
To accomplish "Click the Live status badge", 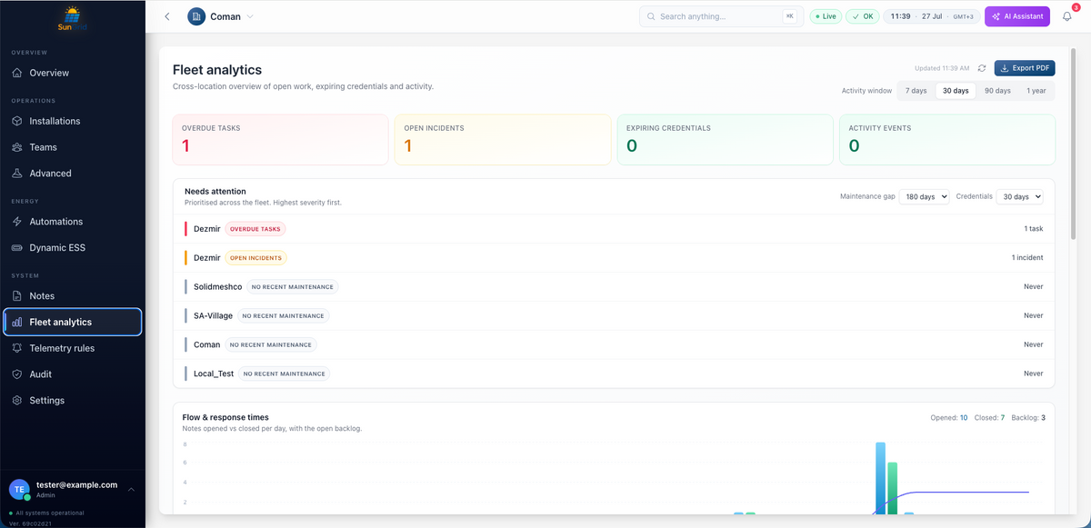I will pyautogui.click(x=826, y=16).
